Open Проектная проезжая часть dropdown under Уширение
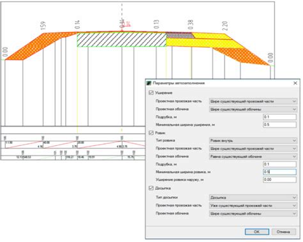Screen dimensions: 303x242 pyautogui.click(x=253, y=101)
